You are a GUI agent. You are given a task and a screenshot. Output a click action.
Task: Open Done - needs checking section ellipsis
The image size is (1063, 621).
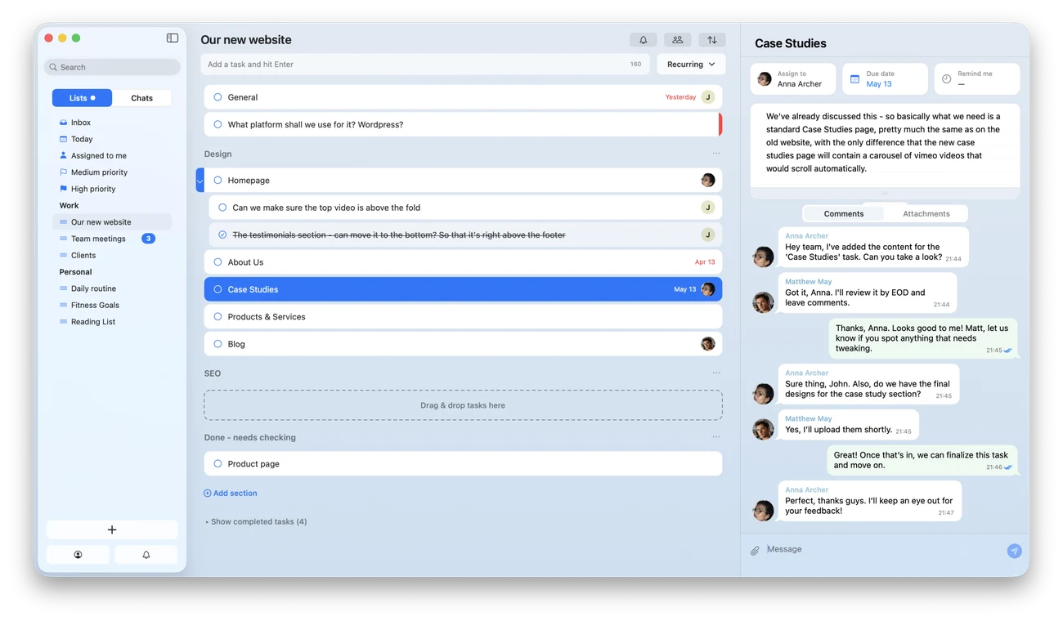coord(716,437)
